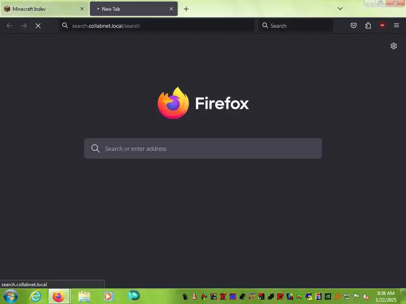Open the clock showing 9:38 AM

[385, 296]
